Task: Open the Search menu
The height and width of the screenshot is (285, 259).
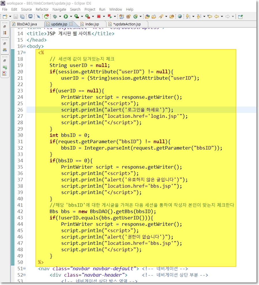Action: pos(75,10)
